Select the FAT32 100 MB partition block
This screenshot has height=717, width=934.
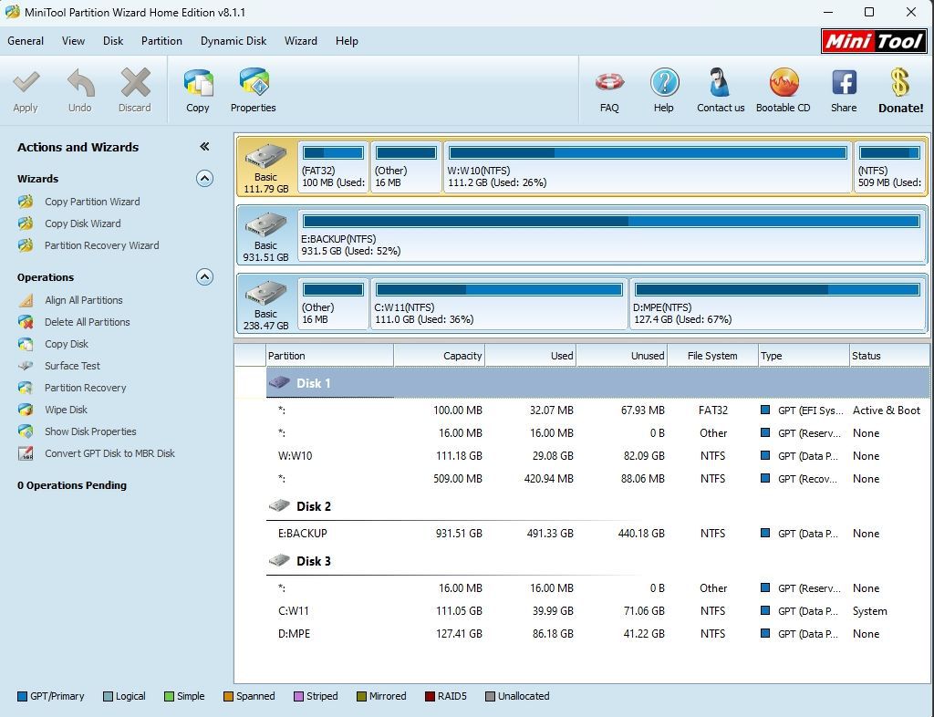point(334,167)
